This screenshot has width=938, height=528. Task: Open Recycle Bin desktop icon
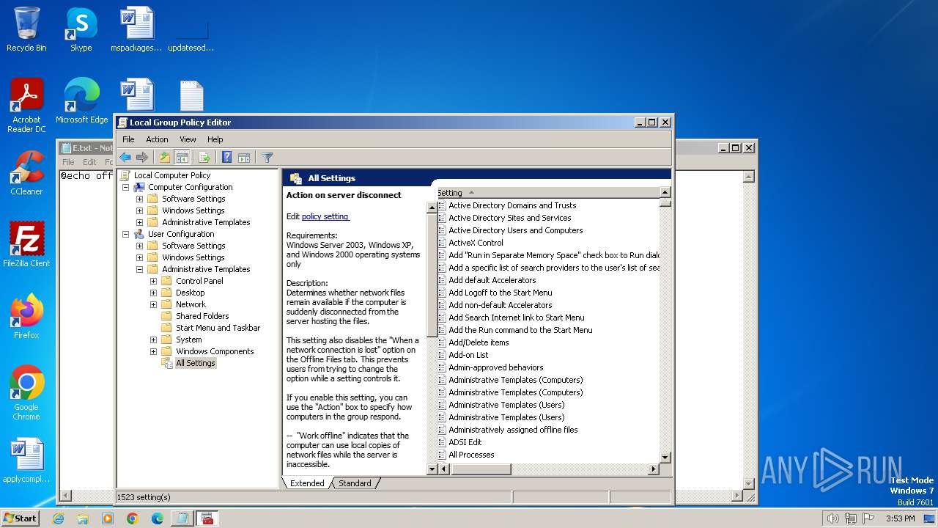click(26, 29)
